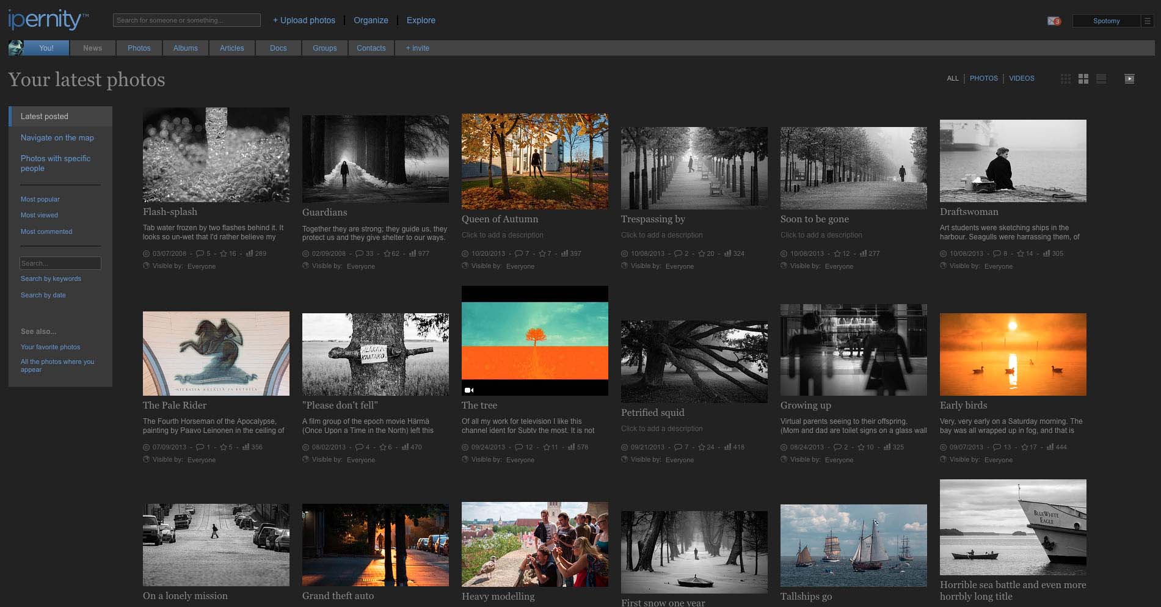Go to the Groups tab
The height and width of the screenshot is (607, 1161).
click(324, 48)
